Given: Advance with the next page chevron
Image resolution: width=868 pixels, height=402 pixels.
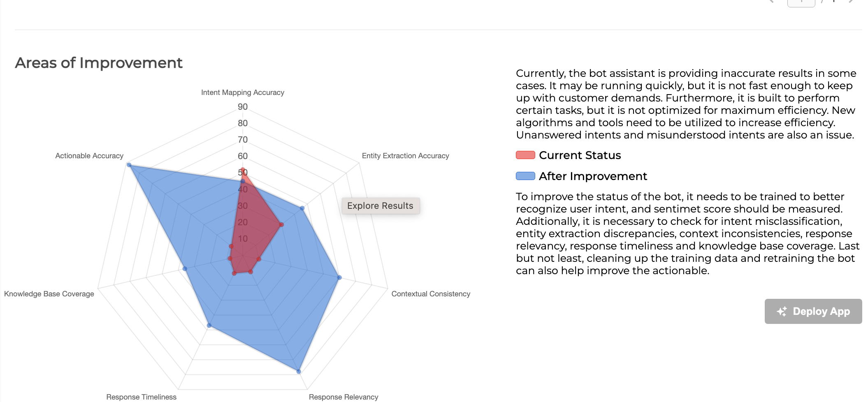Looking at the screenshot, I should (x=851, y=2).
